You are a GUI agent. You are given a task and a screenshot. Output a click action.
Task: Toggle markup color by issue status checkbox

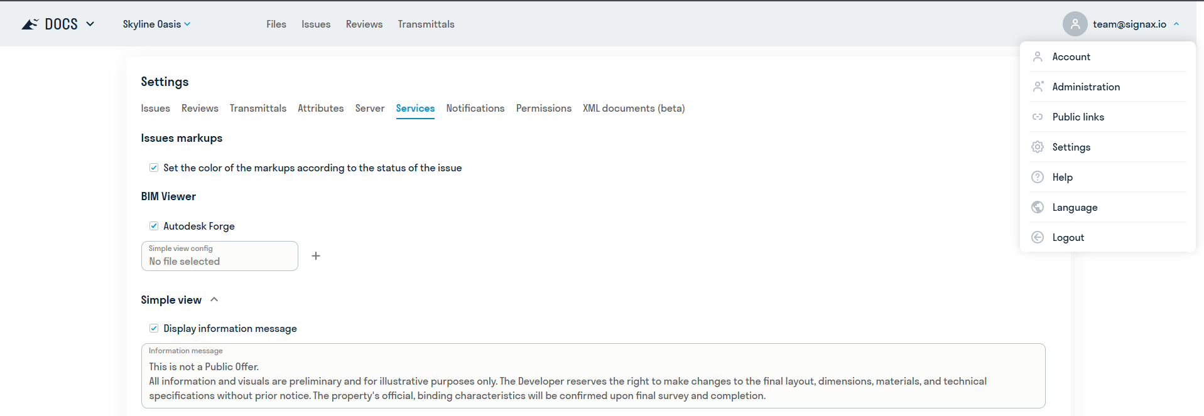154,168
